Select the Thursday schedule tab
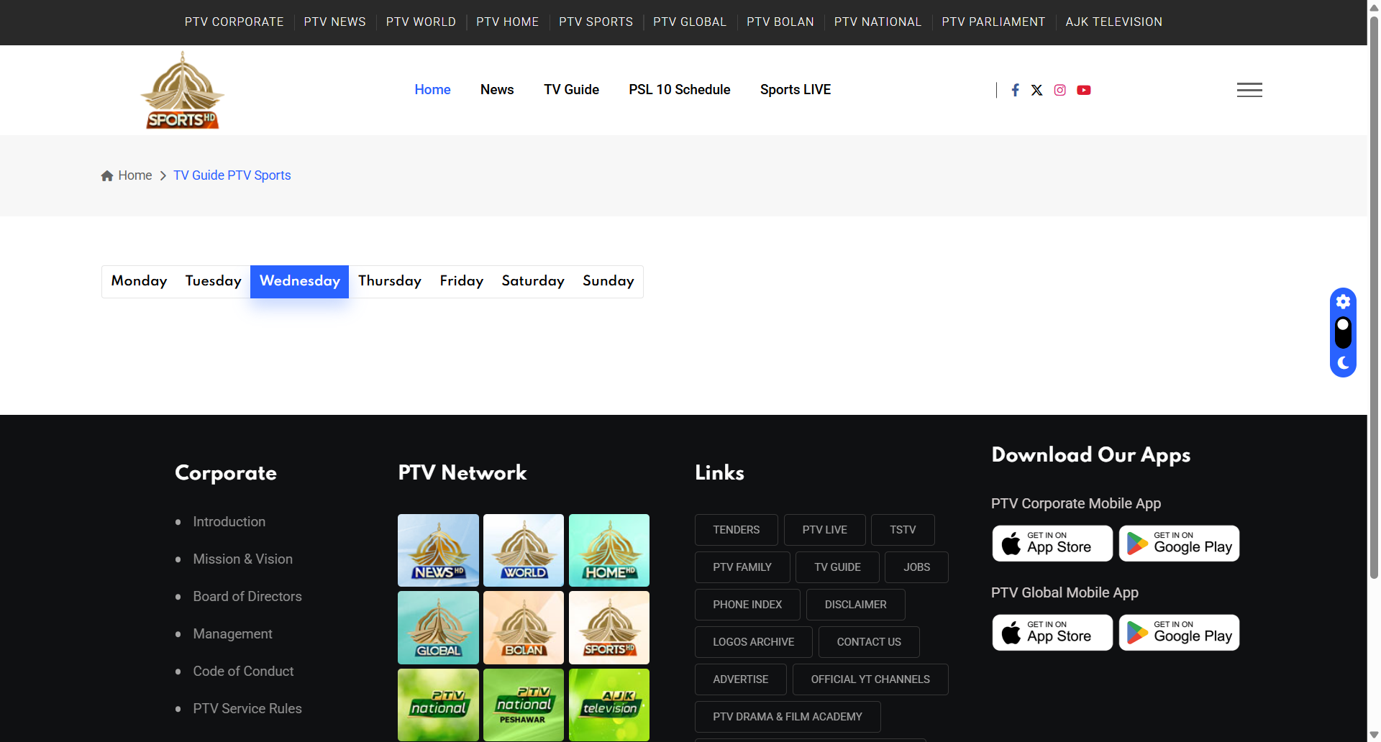This screenshot has height=742, width=1381. click(x=390, y=281)
